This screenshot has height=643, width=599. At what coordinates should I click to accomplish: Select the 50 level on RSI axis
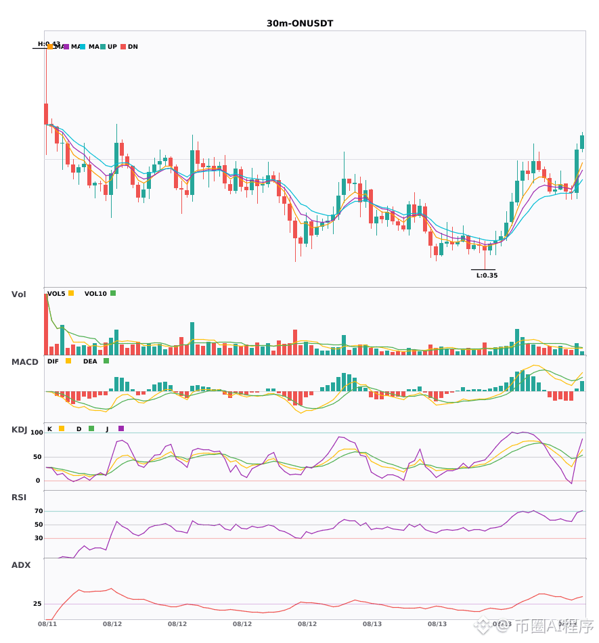click(x=39, y=525)
